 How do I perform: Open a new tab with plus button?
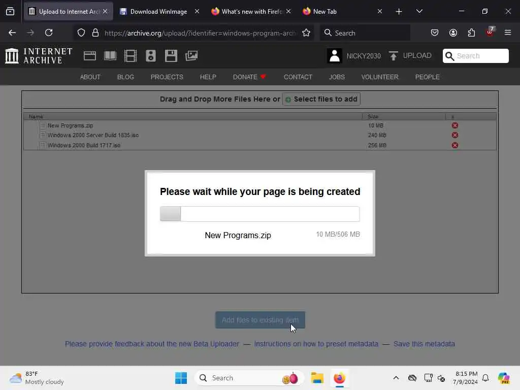(x=399, y=12)
